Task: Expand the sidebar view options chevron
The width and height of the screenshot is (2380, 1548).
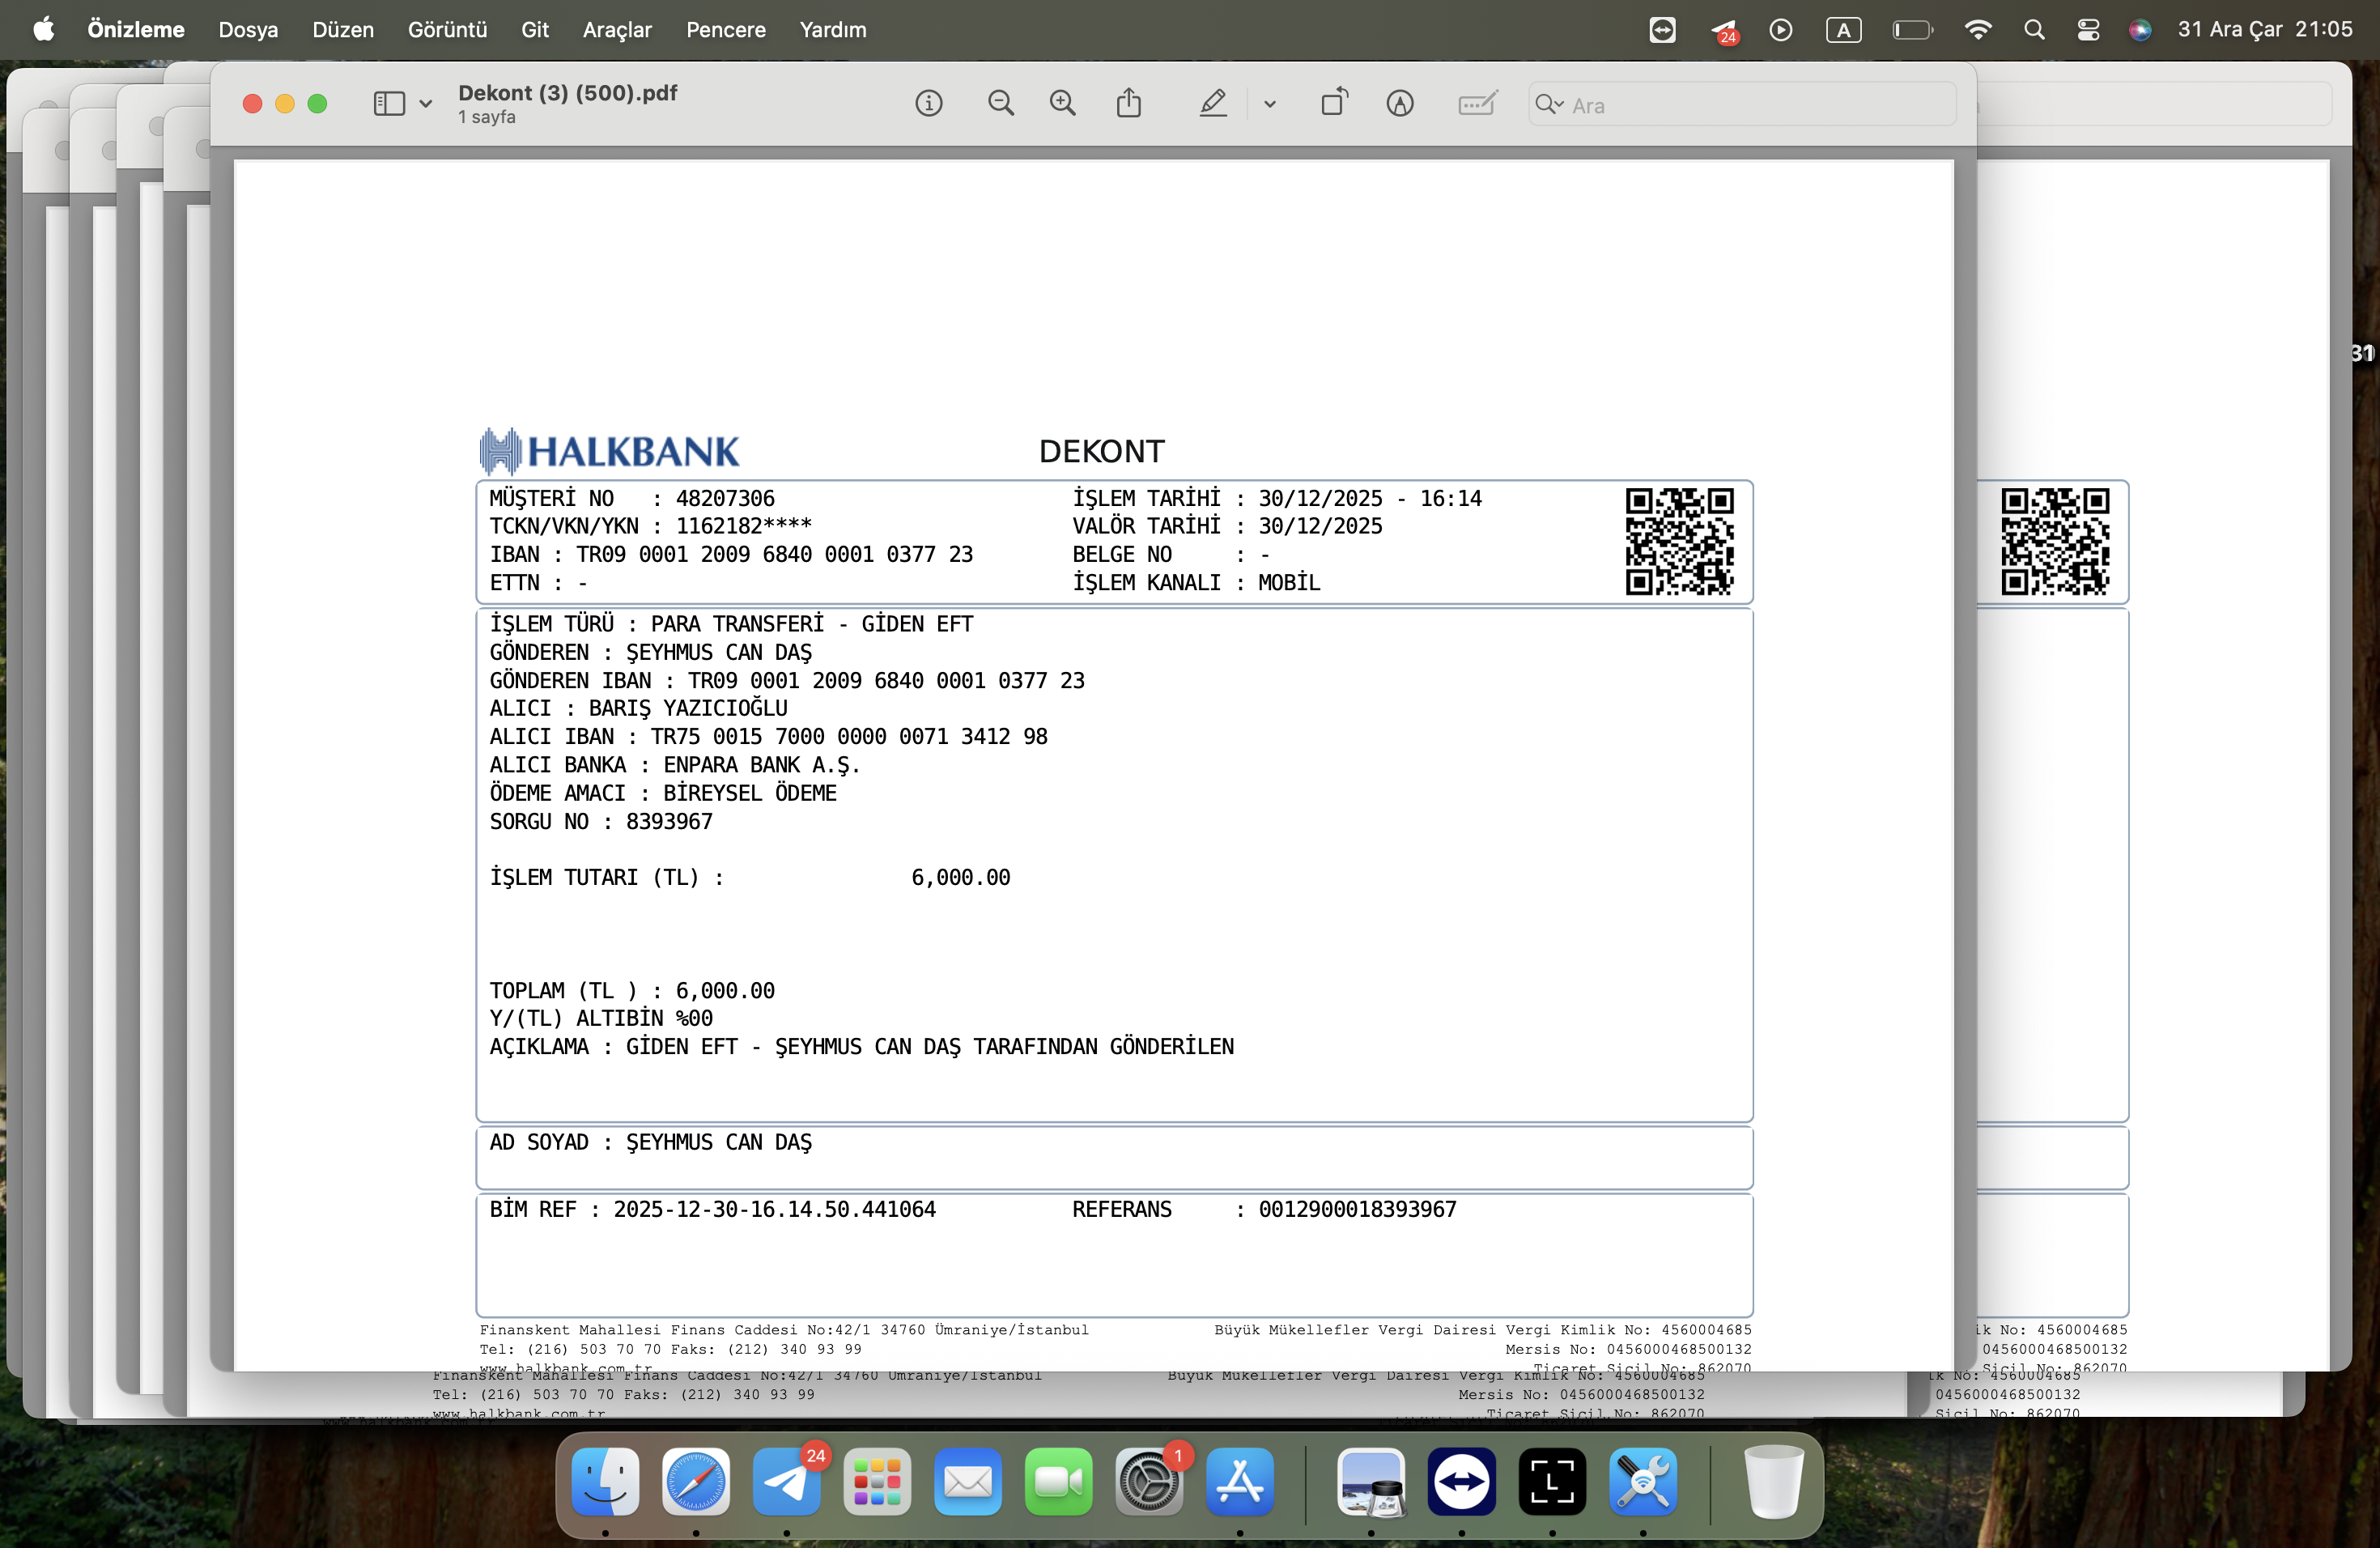Action: (x=426, y=103)
